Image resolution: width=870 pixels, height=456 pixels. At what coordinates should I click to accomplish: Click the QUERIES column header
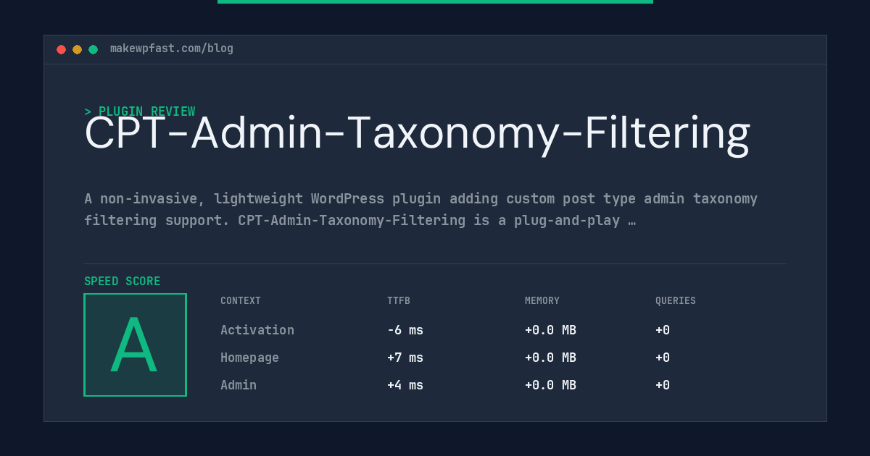click(676, 301)
